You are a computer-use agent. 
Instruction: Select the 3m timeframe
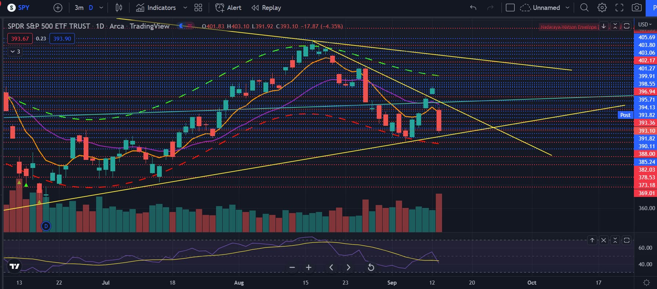pyautogui.click(x=79, y=7)
